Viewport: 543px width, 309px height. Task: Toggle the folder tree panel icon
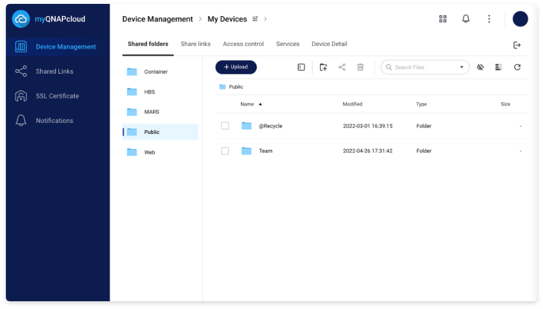pyautogui.click(x=301, y=67)
